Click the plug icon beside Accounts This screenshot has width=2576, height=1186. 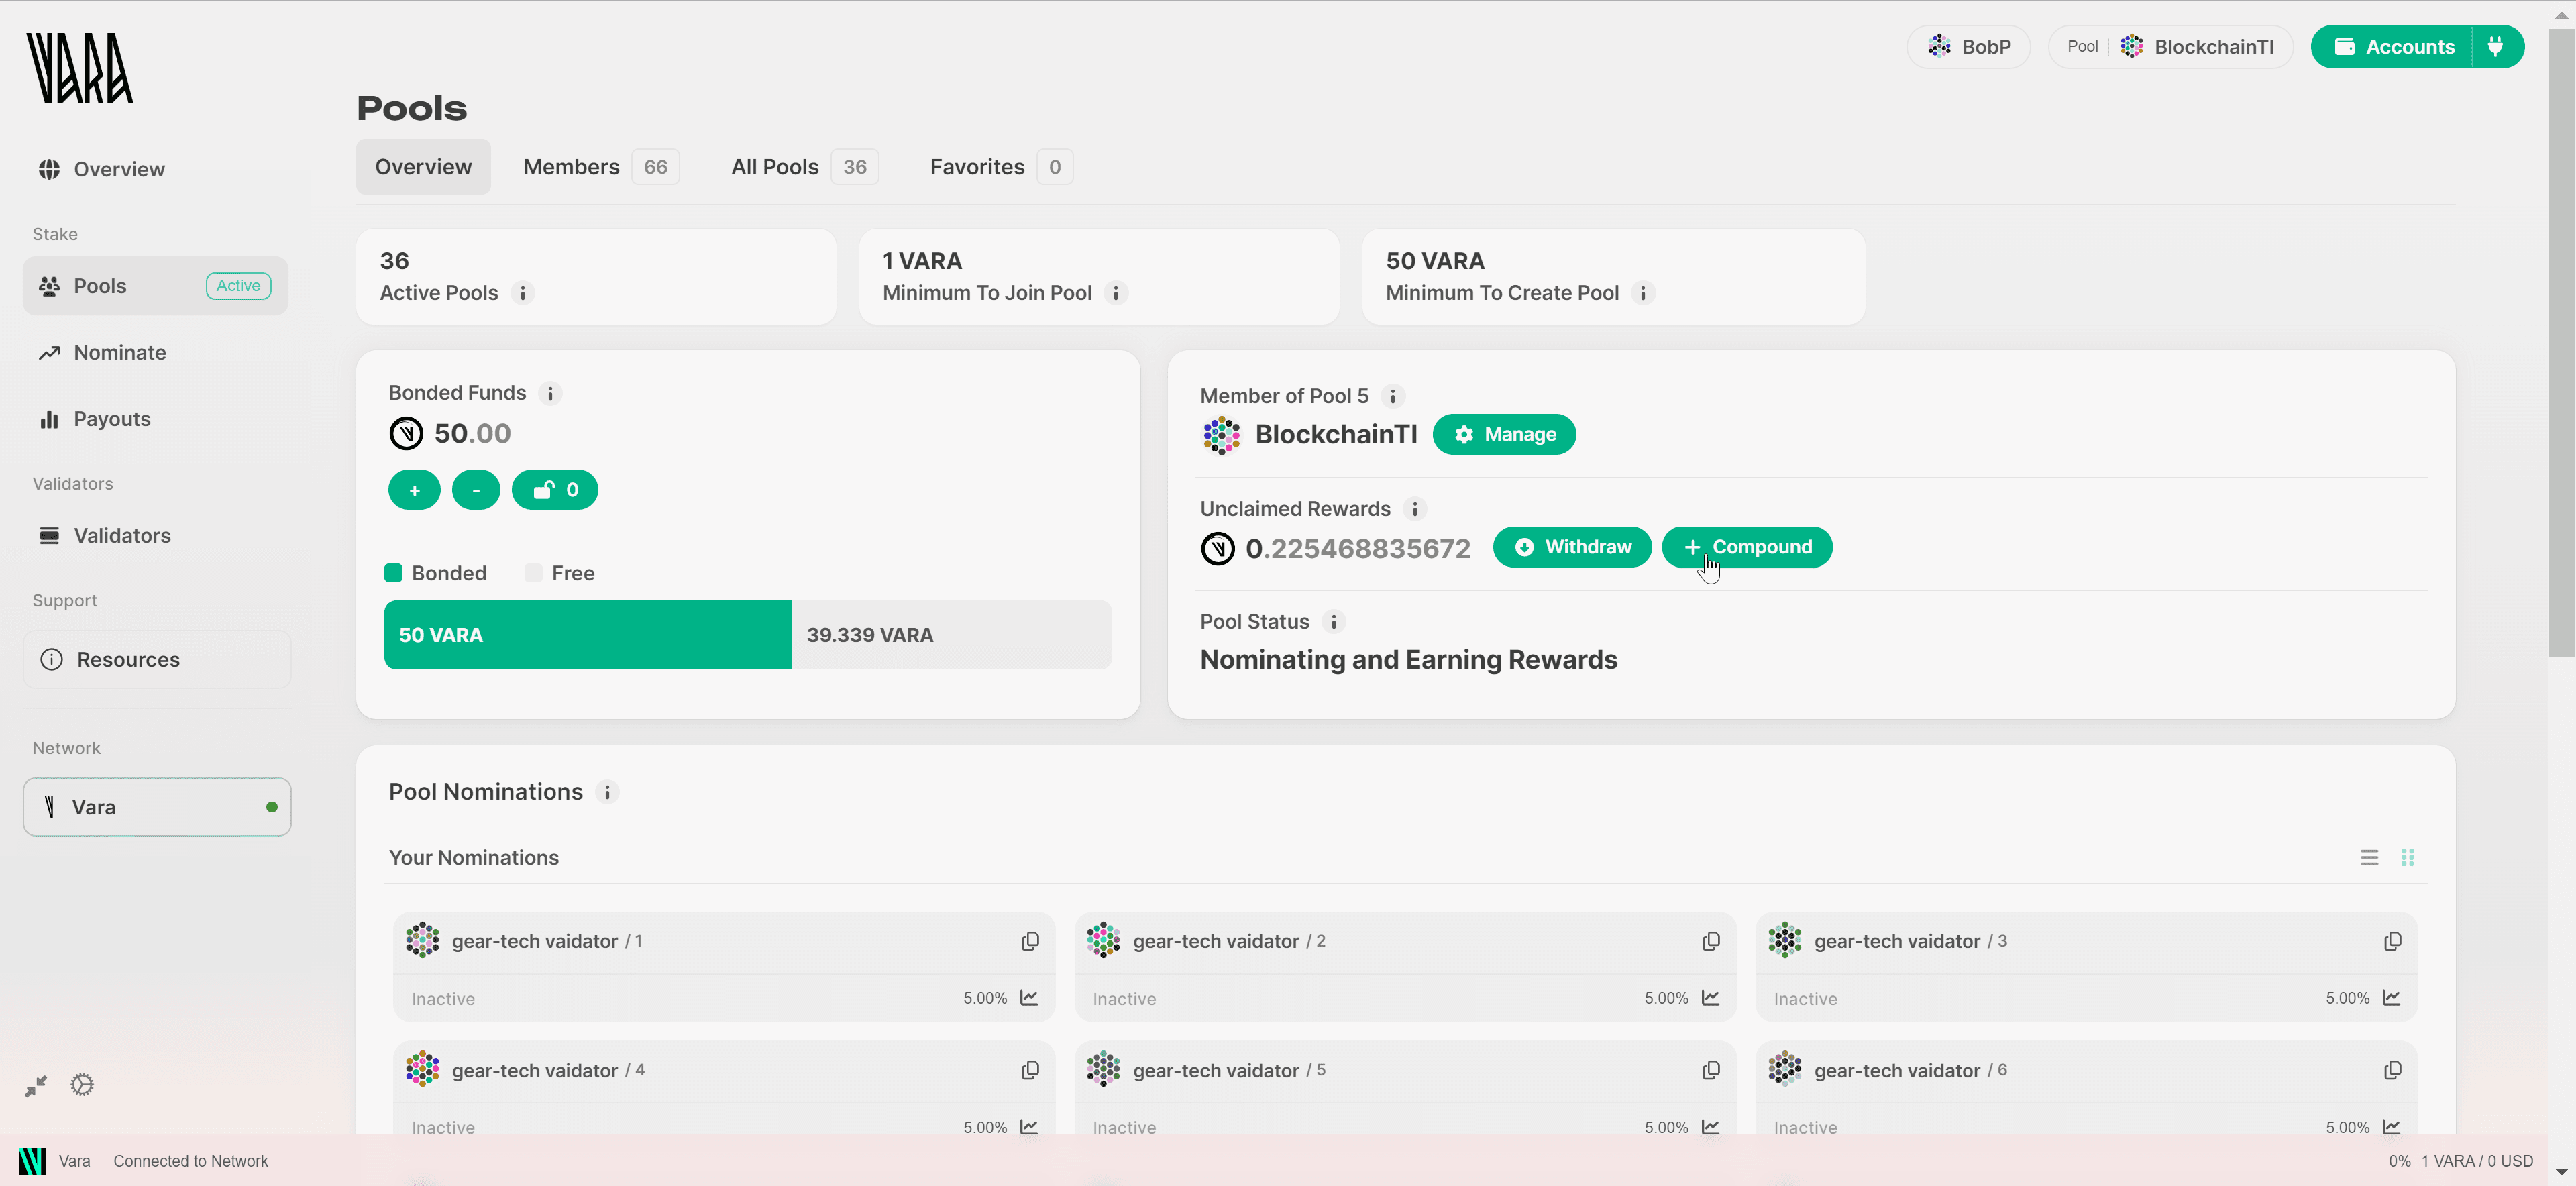[2496, 46]
